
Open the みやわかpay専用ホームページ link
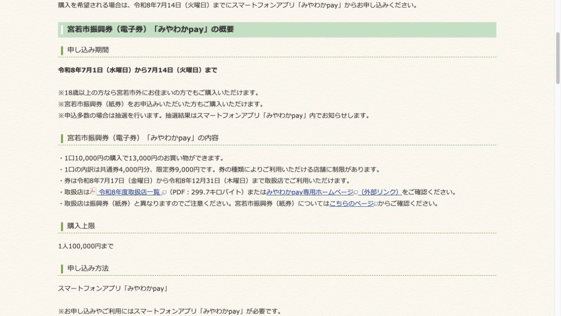tap(310, 192)
